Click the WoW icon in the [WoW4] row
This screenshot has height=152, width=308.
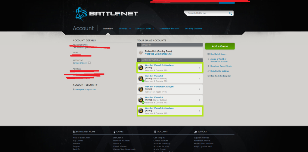(141, 111)
